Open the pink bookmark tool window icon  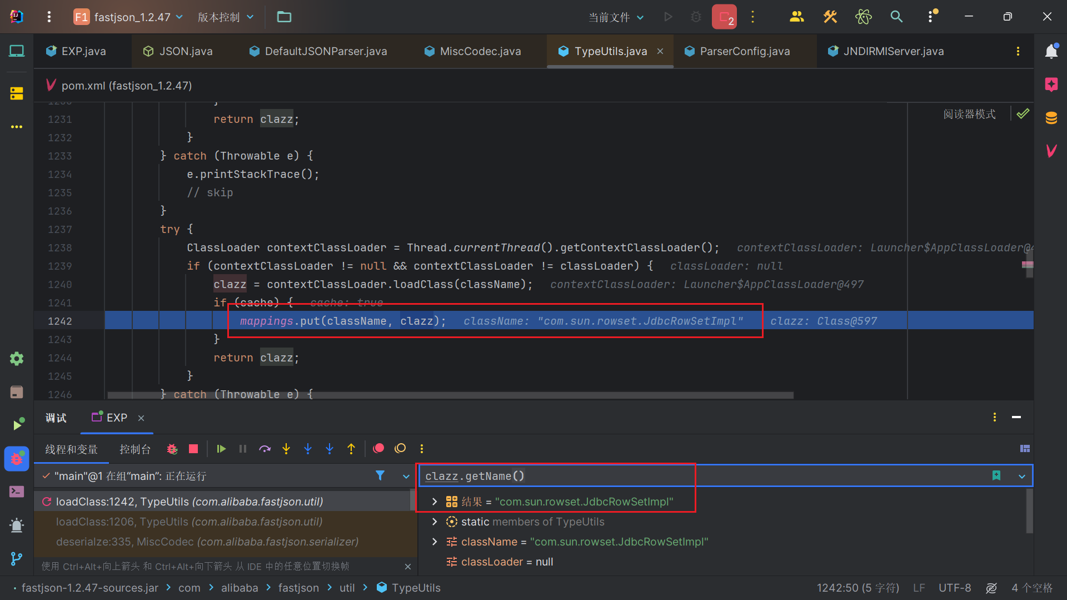click(1051, 85)
